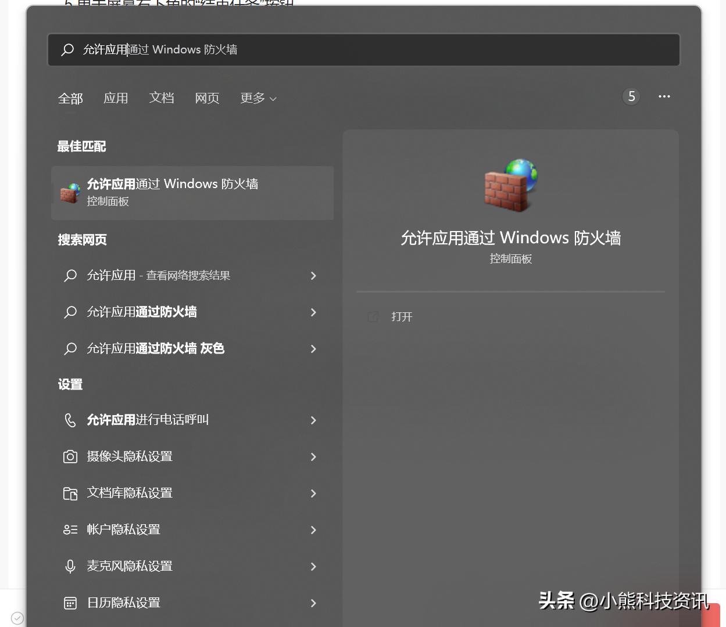Click 打开 to launch firewall settings

(x=402, y=316)
